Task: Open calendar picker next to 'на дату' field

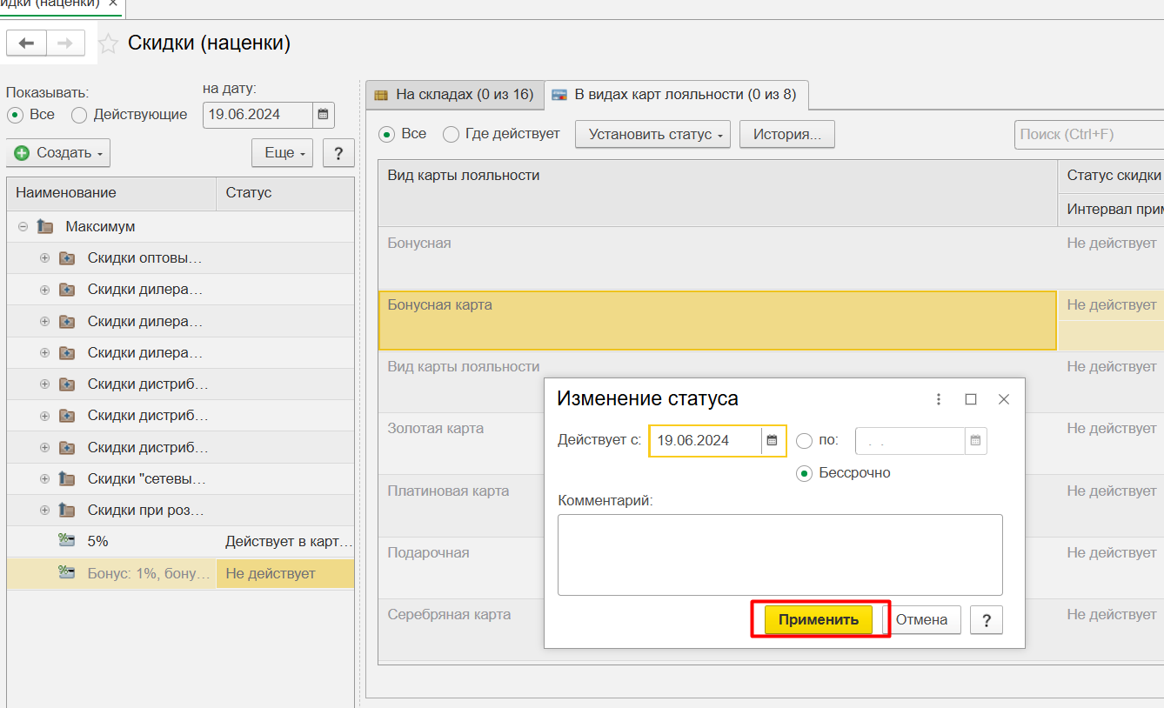Action: 323,115
